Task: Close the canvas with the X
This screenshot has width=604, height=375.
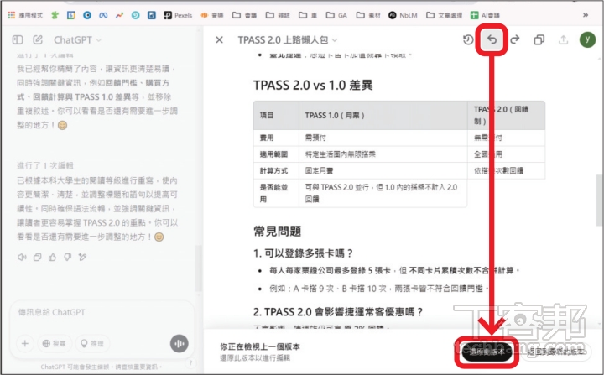Action: 219,39
